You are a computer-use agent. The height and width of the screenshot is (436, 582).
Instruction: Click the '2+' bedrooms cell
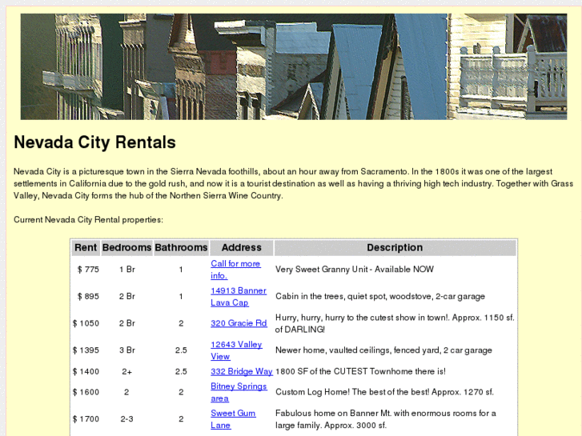tap(127, 371)
